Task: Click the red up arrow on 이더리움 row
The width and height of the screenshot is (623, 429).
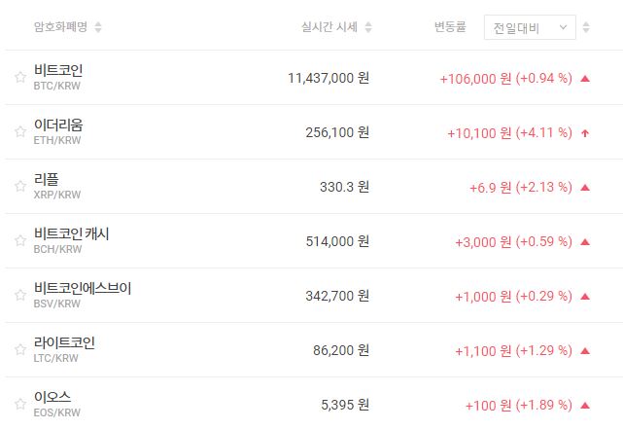Action: (585, 132)
